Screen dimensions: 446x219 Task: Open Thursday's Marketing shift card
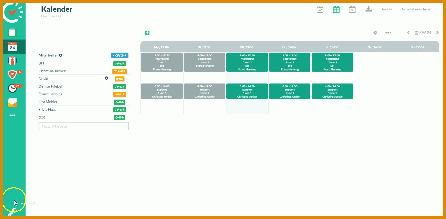tap(290, 62)
